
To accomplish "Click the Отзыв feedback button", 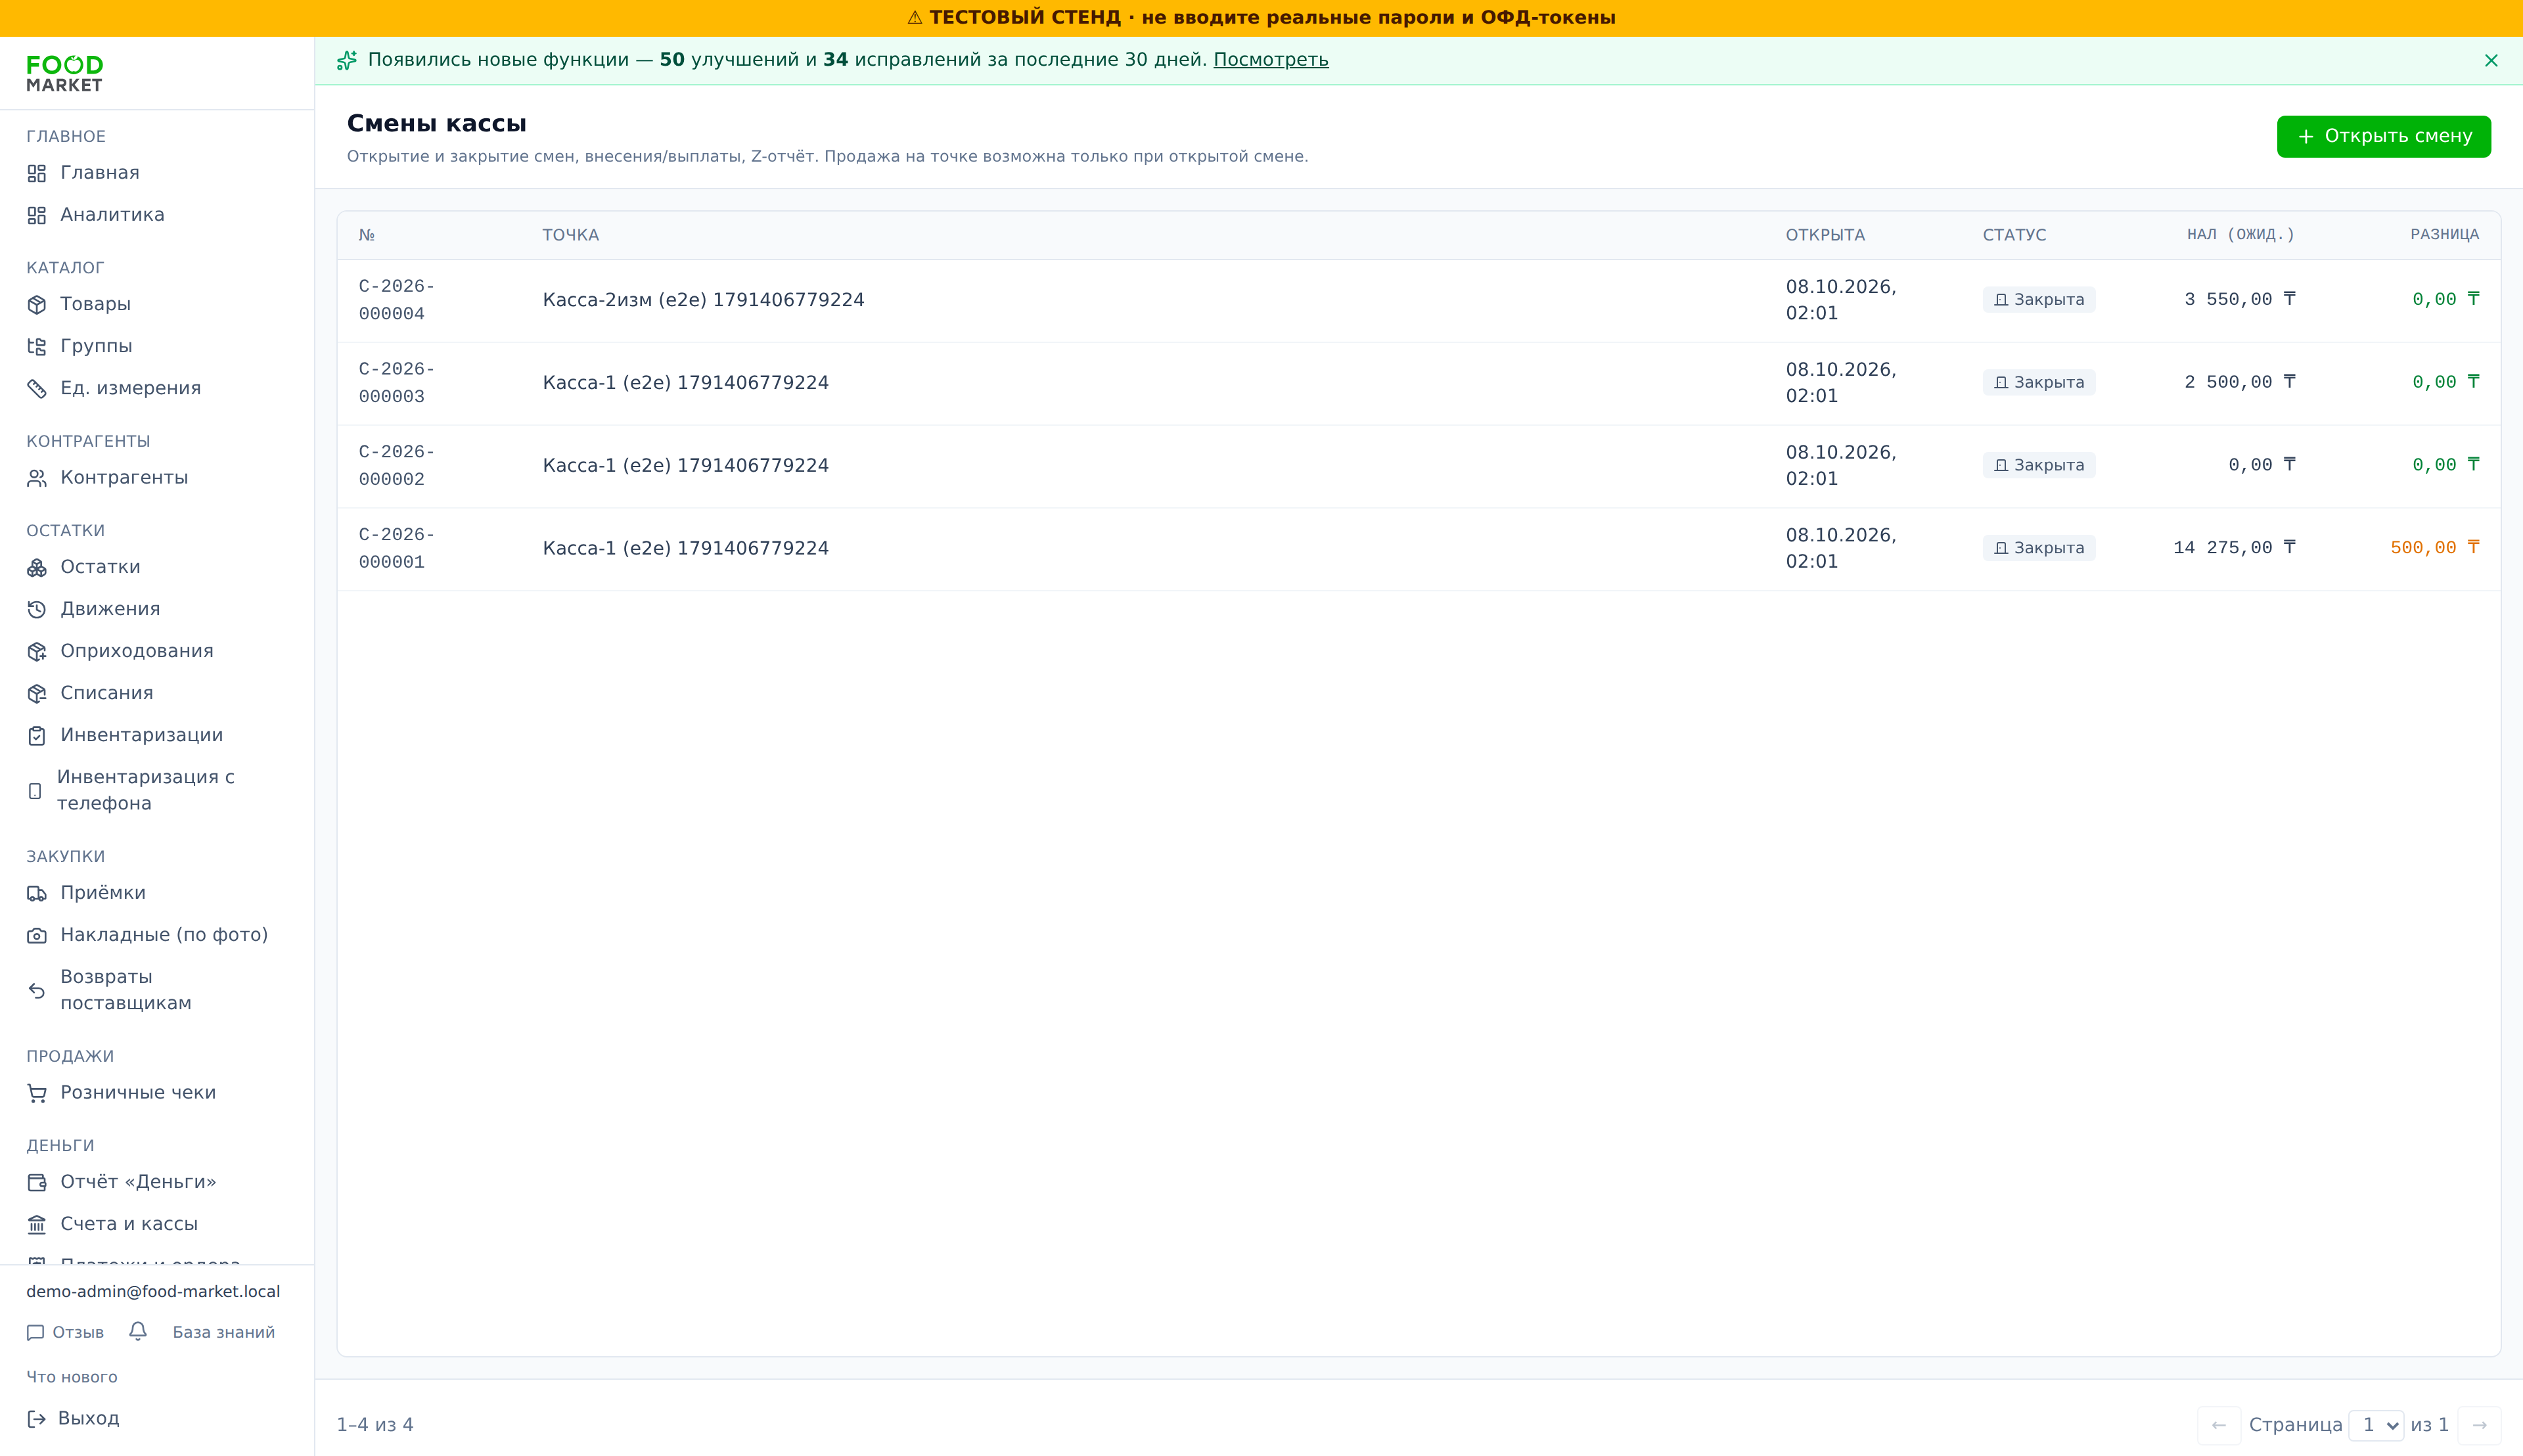I will tap(65, 1332).
